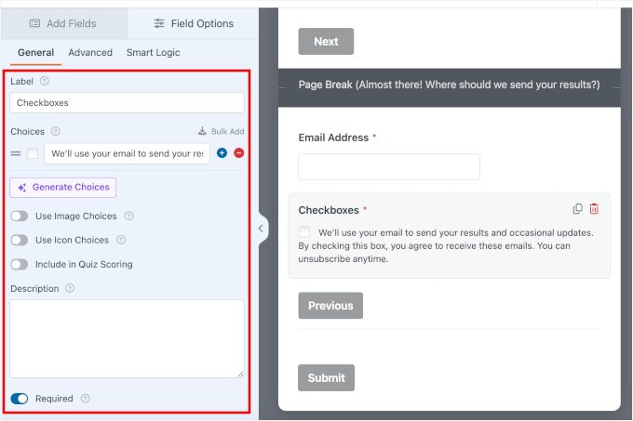The image size is (633, 421).
Task: Click the drag handle beside the choice
Action: 16,153
